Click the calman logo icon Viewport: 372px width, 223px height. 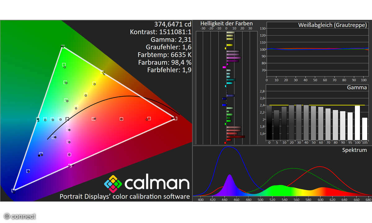[x=113, y=184]
